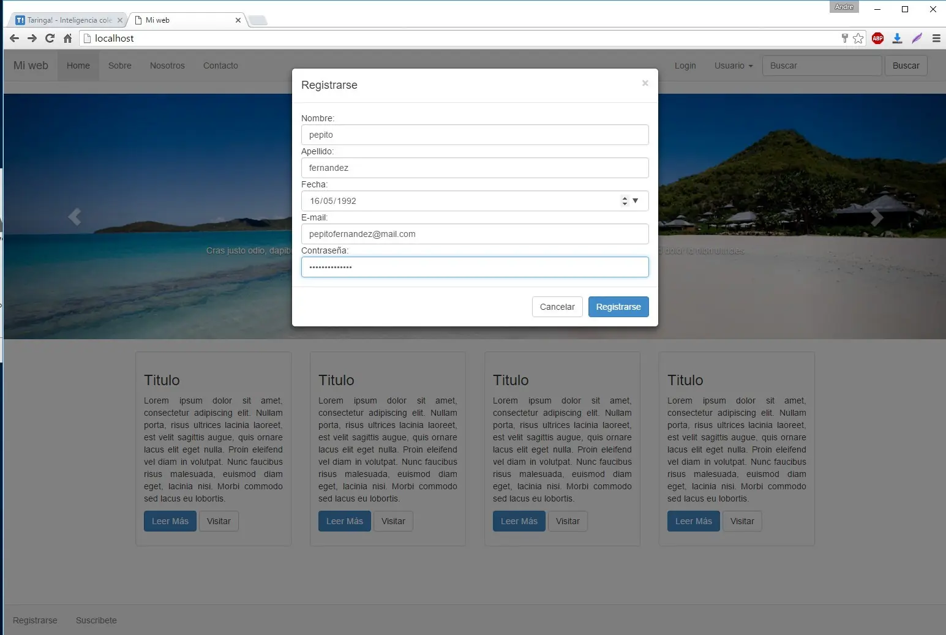Open the Registrarse footer link
Viewport: 946px width, 635px height.
35,620
